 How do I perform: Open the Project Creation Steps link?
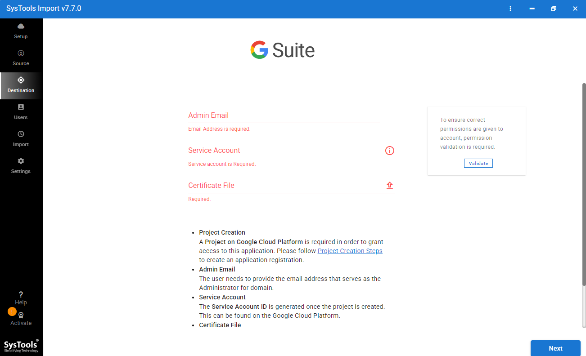[x=350, y=251]
